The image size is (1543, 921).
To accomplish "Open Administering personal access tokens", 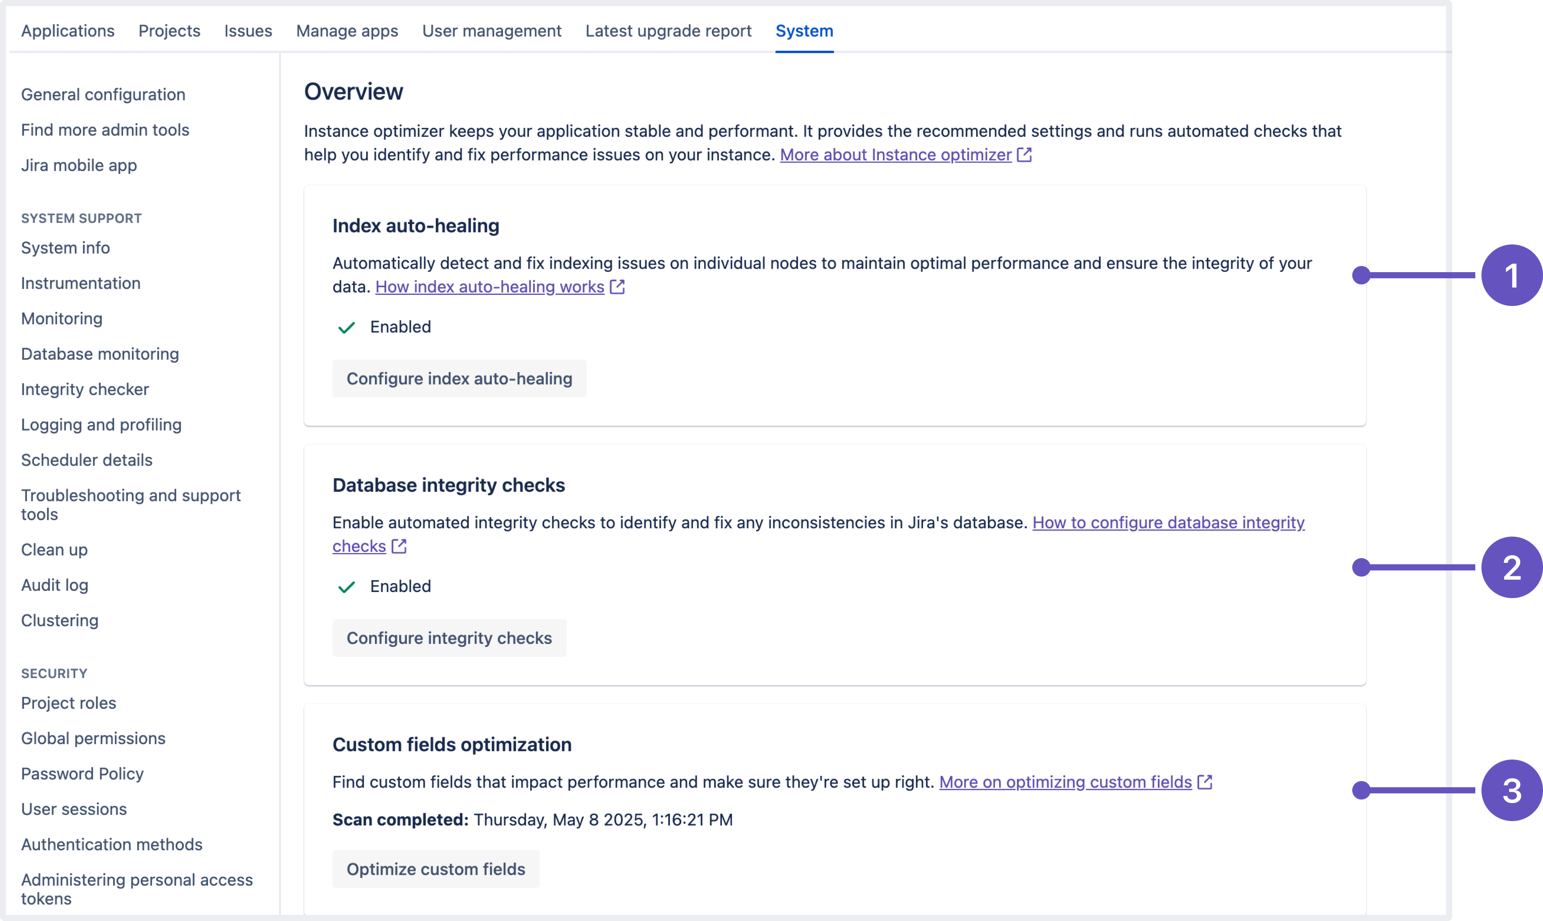I will pos(137,889).
